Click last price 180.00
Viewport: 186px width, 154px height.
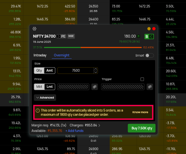(x=130, y=36)
